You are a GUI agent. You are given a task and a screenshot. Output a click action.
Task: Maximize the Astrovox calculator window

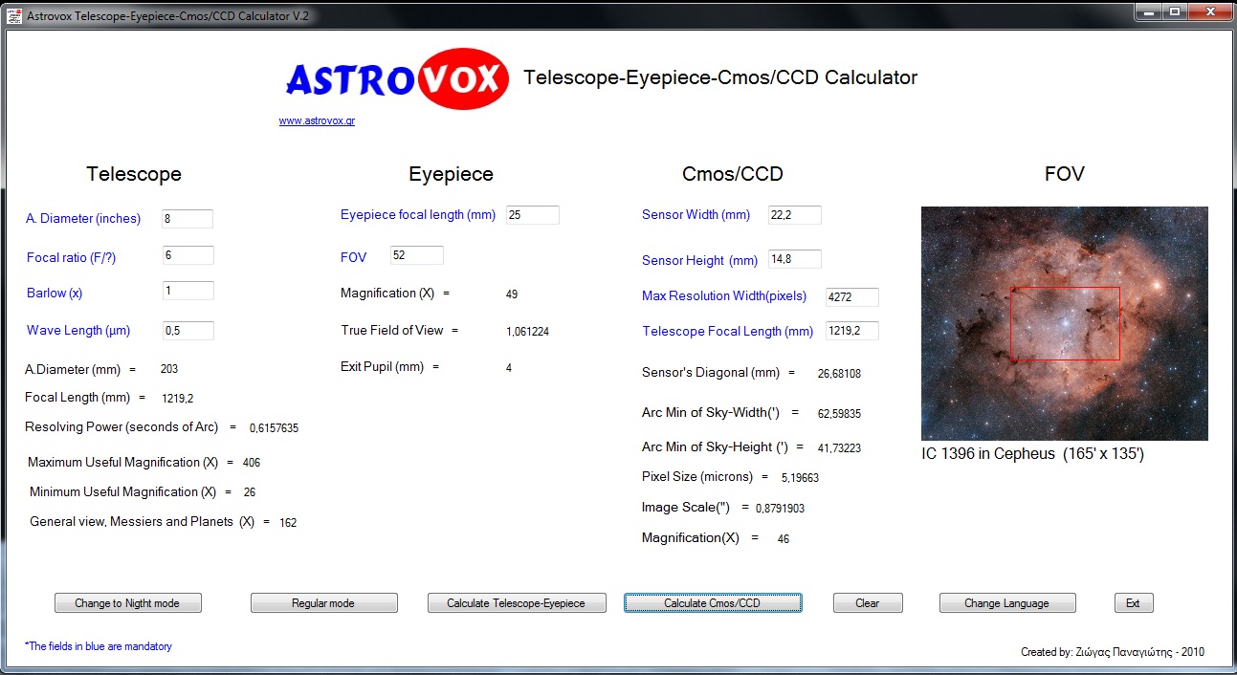pyautogui.click(x=1174, y=12)
